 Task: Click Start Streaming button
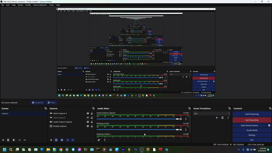[252, 114]
